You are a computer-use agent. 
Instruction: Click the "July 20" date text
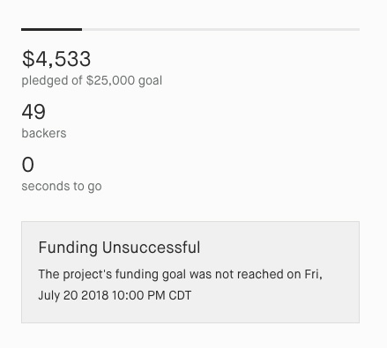pos(58,295)
